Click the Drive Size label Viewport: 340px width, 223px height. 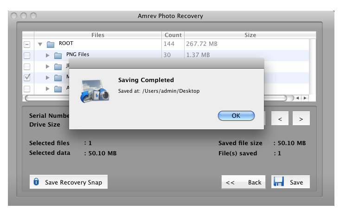(x=45, y=125)
